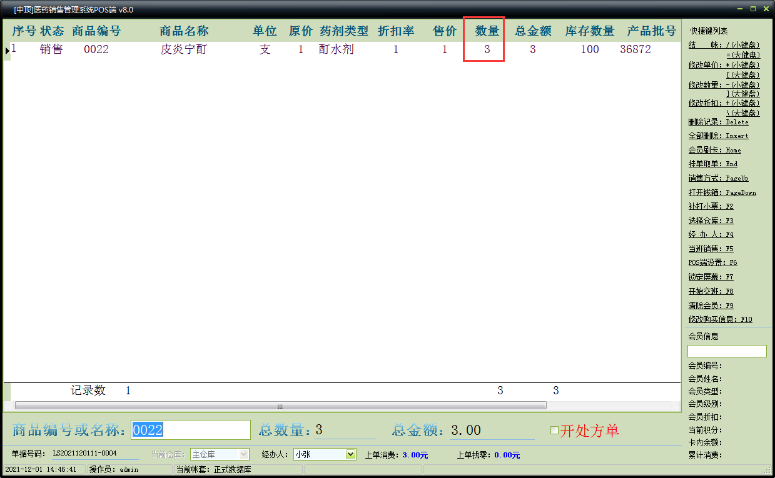Click the 选择仓库: F3 link

pos(711,221)
